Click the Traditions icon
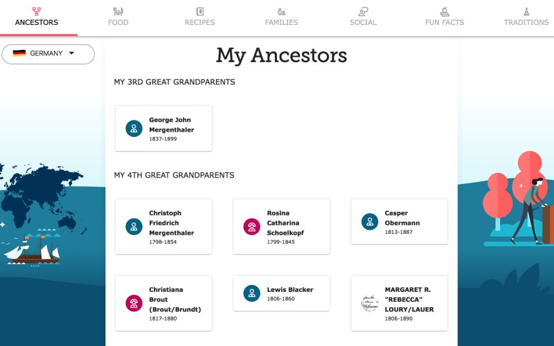Image resolution: width=554 pixels, height=346 pixels. pos(526,11)
